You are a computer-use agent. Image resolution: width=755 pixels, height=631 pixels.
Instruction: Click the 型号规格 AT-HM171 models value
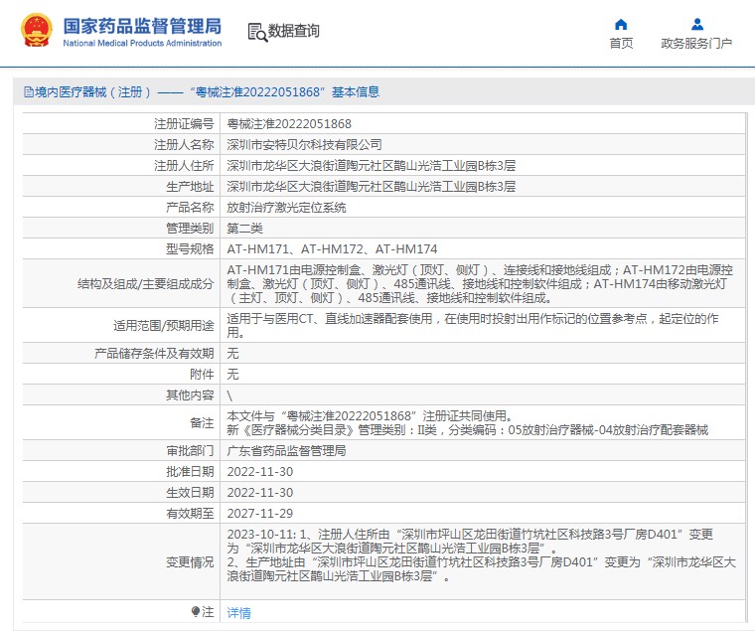332,249
